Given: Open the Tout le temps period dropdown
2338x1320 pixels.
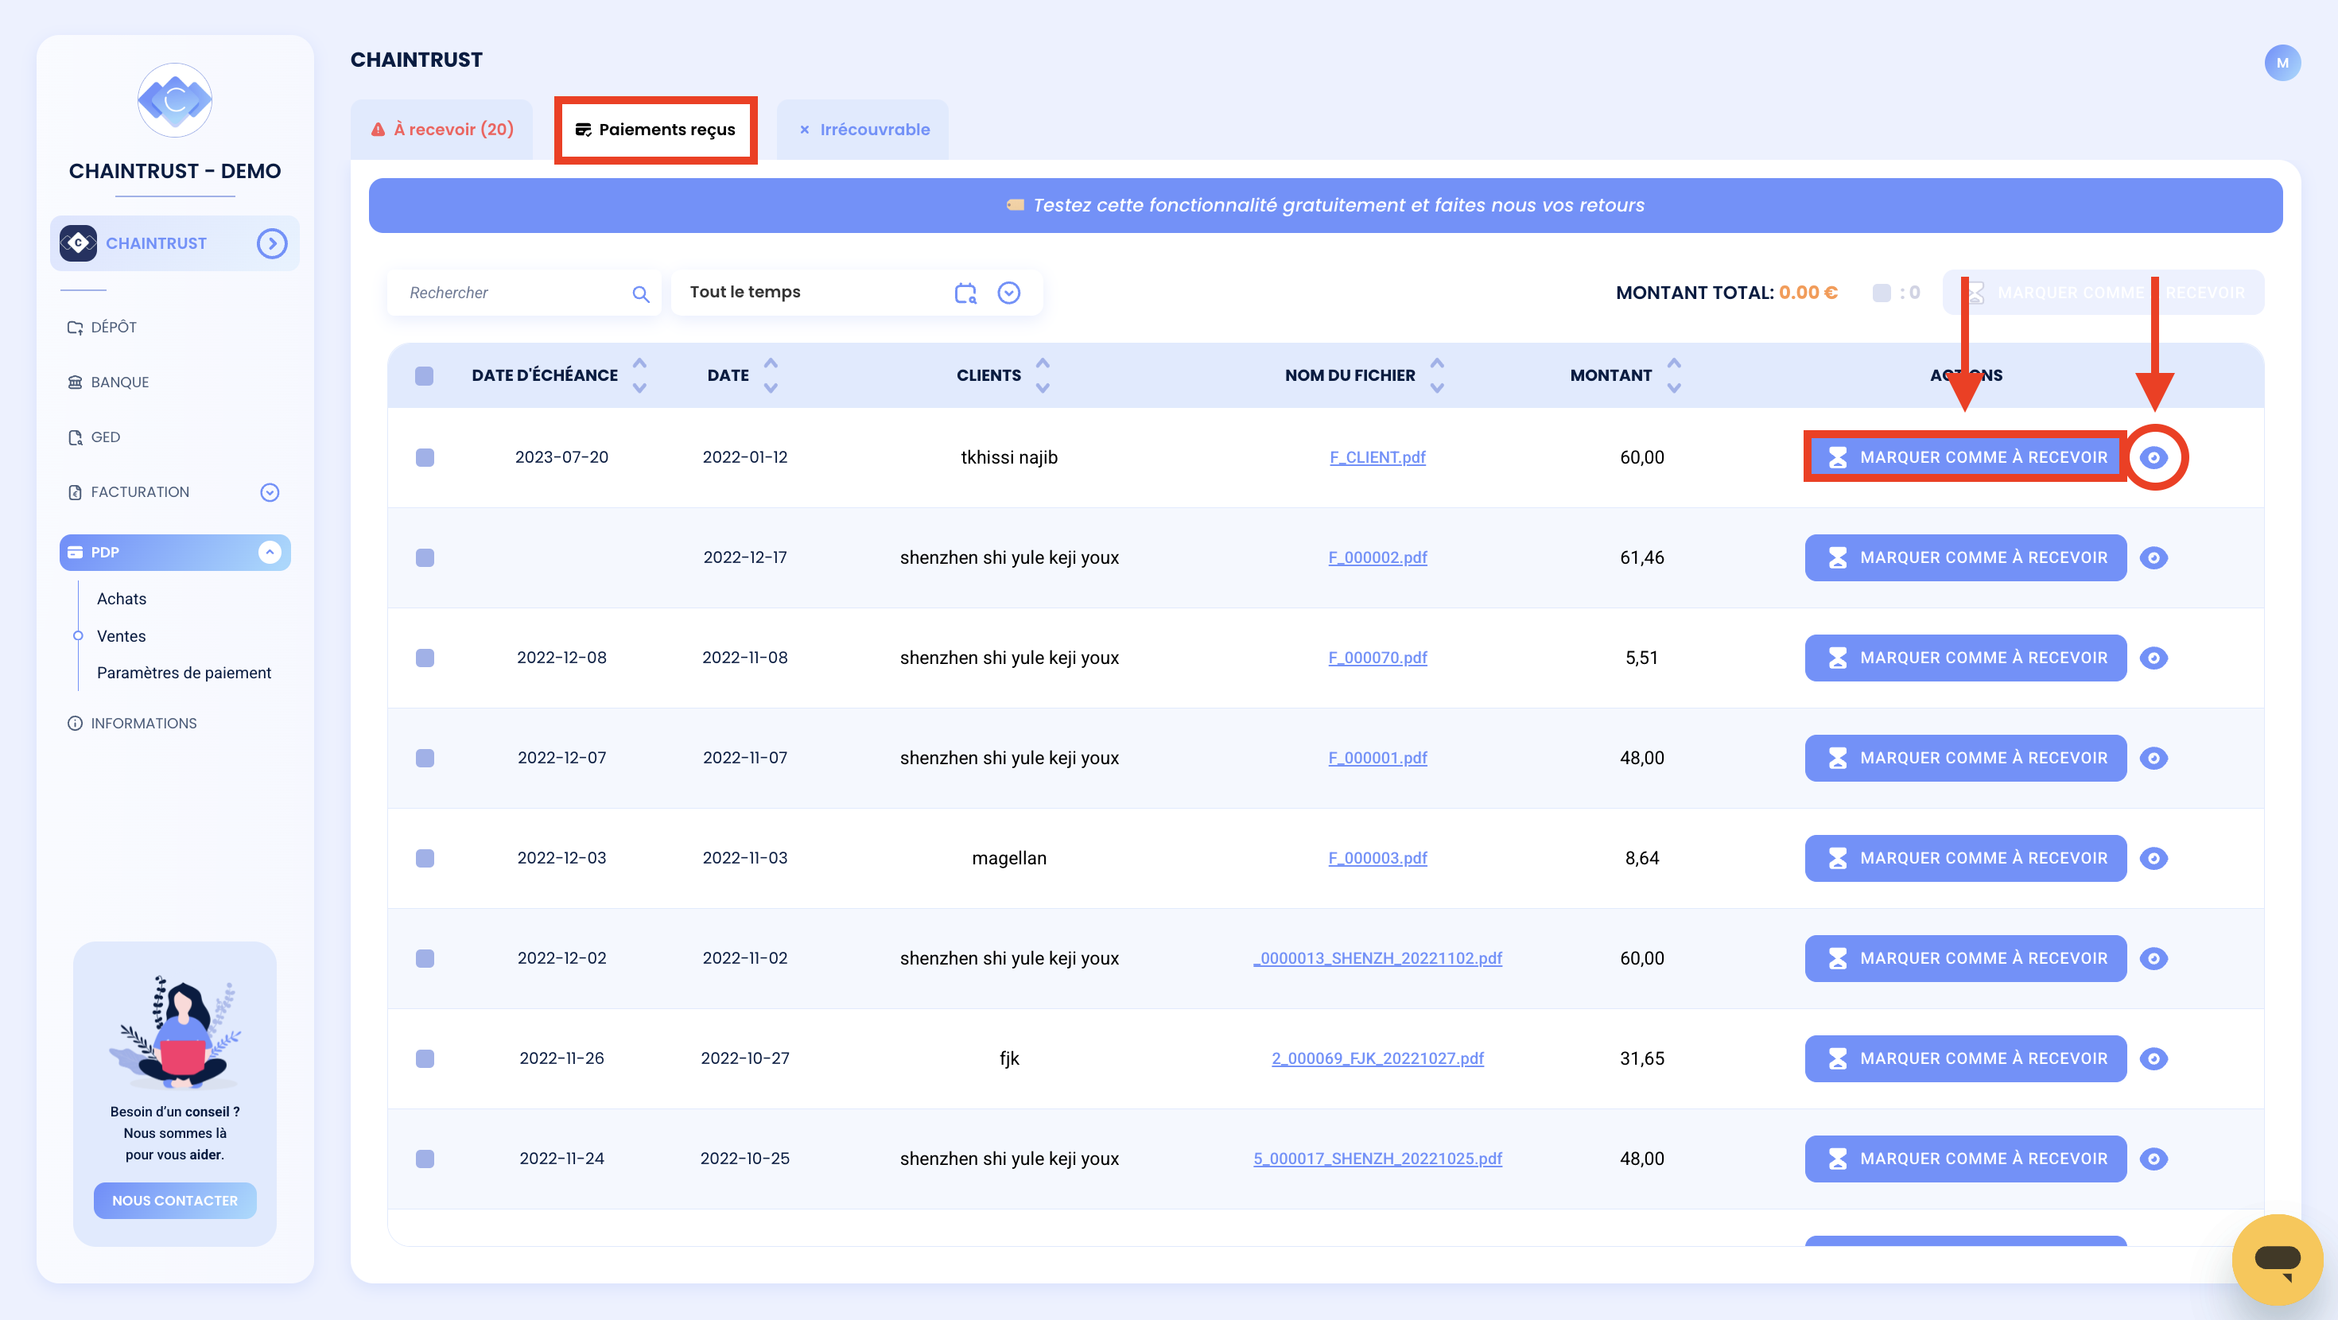Looking at the screenshot, I should (x=1008, y=293).
